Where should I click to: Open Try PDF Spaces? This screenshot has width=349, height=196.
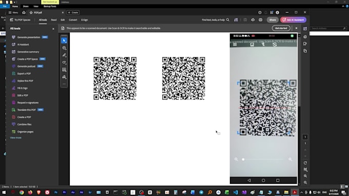20,20
